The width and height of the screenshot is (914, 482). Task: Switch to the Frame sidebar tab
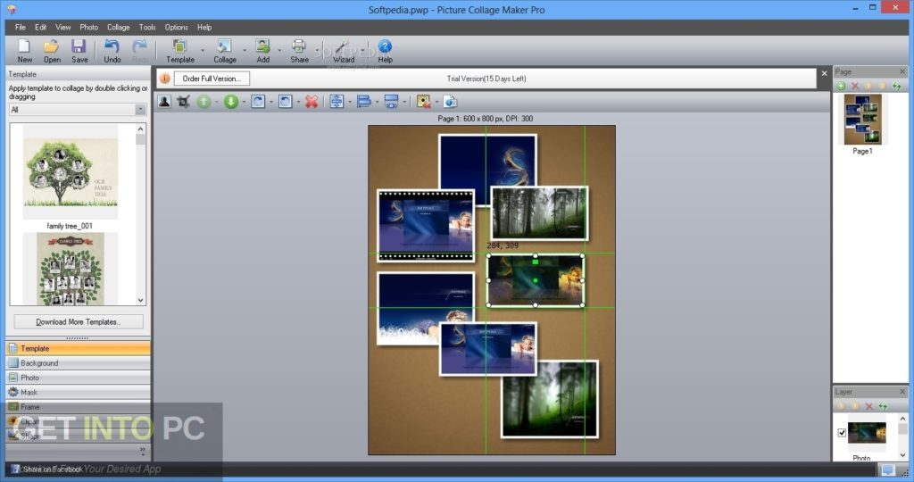click(78, 407)
